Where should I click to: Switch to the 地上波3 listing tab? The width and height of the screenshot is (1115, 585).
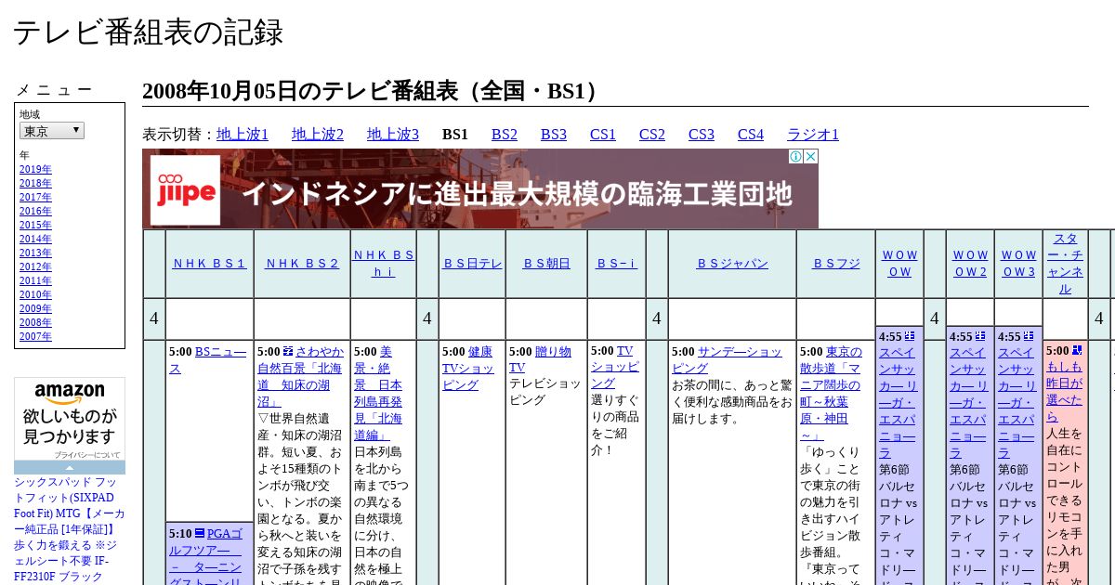point(393,134)
